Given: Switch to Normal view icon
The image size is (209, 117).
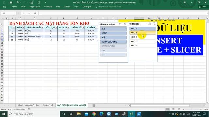Looking at the screenshot, I should coord(168,109).
